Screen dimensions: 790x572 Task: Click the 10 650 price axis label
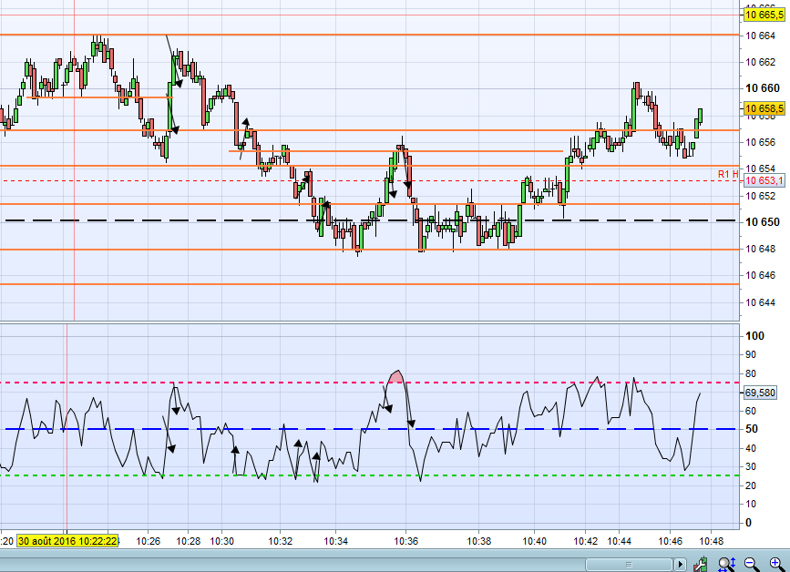coord(763,222)
